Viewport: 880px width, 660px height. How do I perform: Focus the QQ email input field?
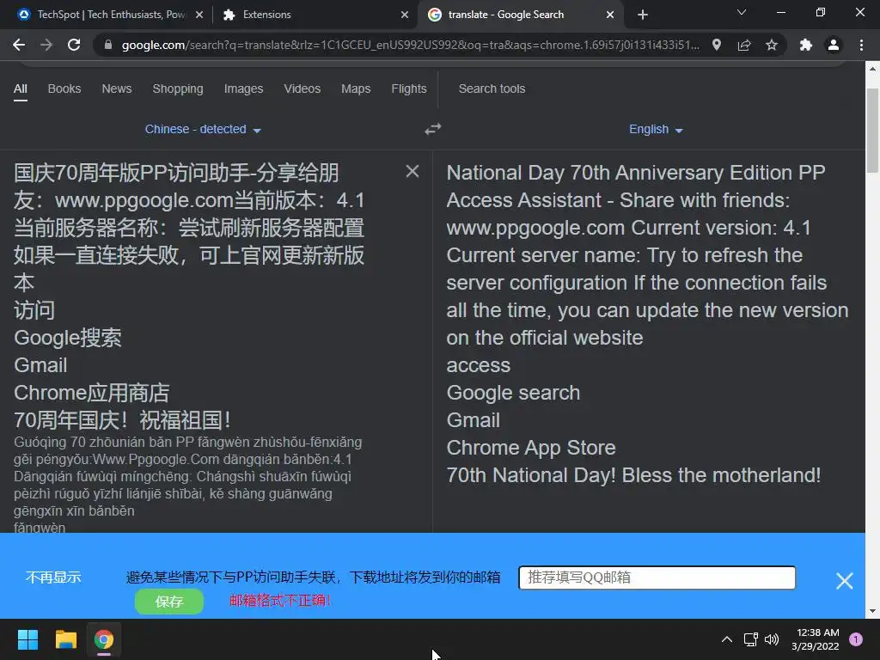click(x=657, y=577)
